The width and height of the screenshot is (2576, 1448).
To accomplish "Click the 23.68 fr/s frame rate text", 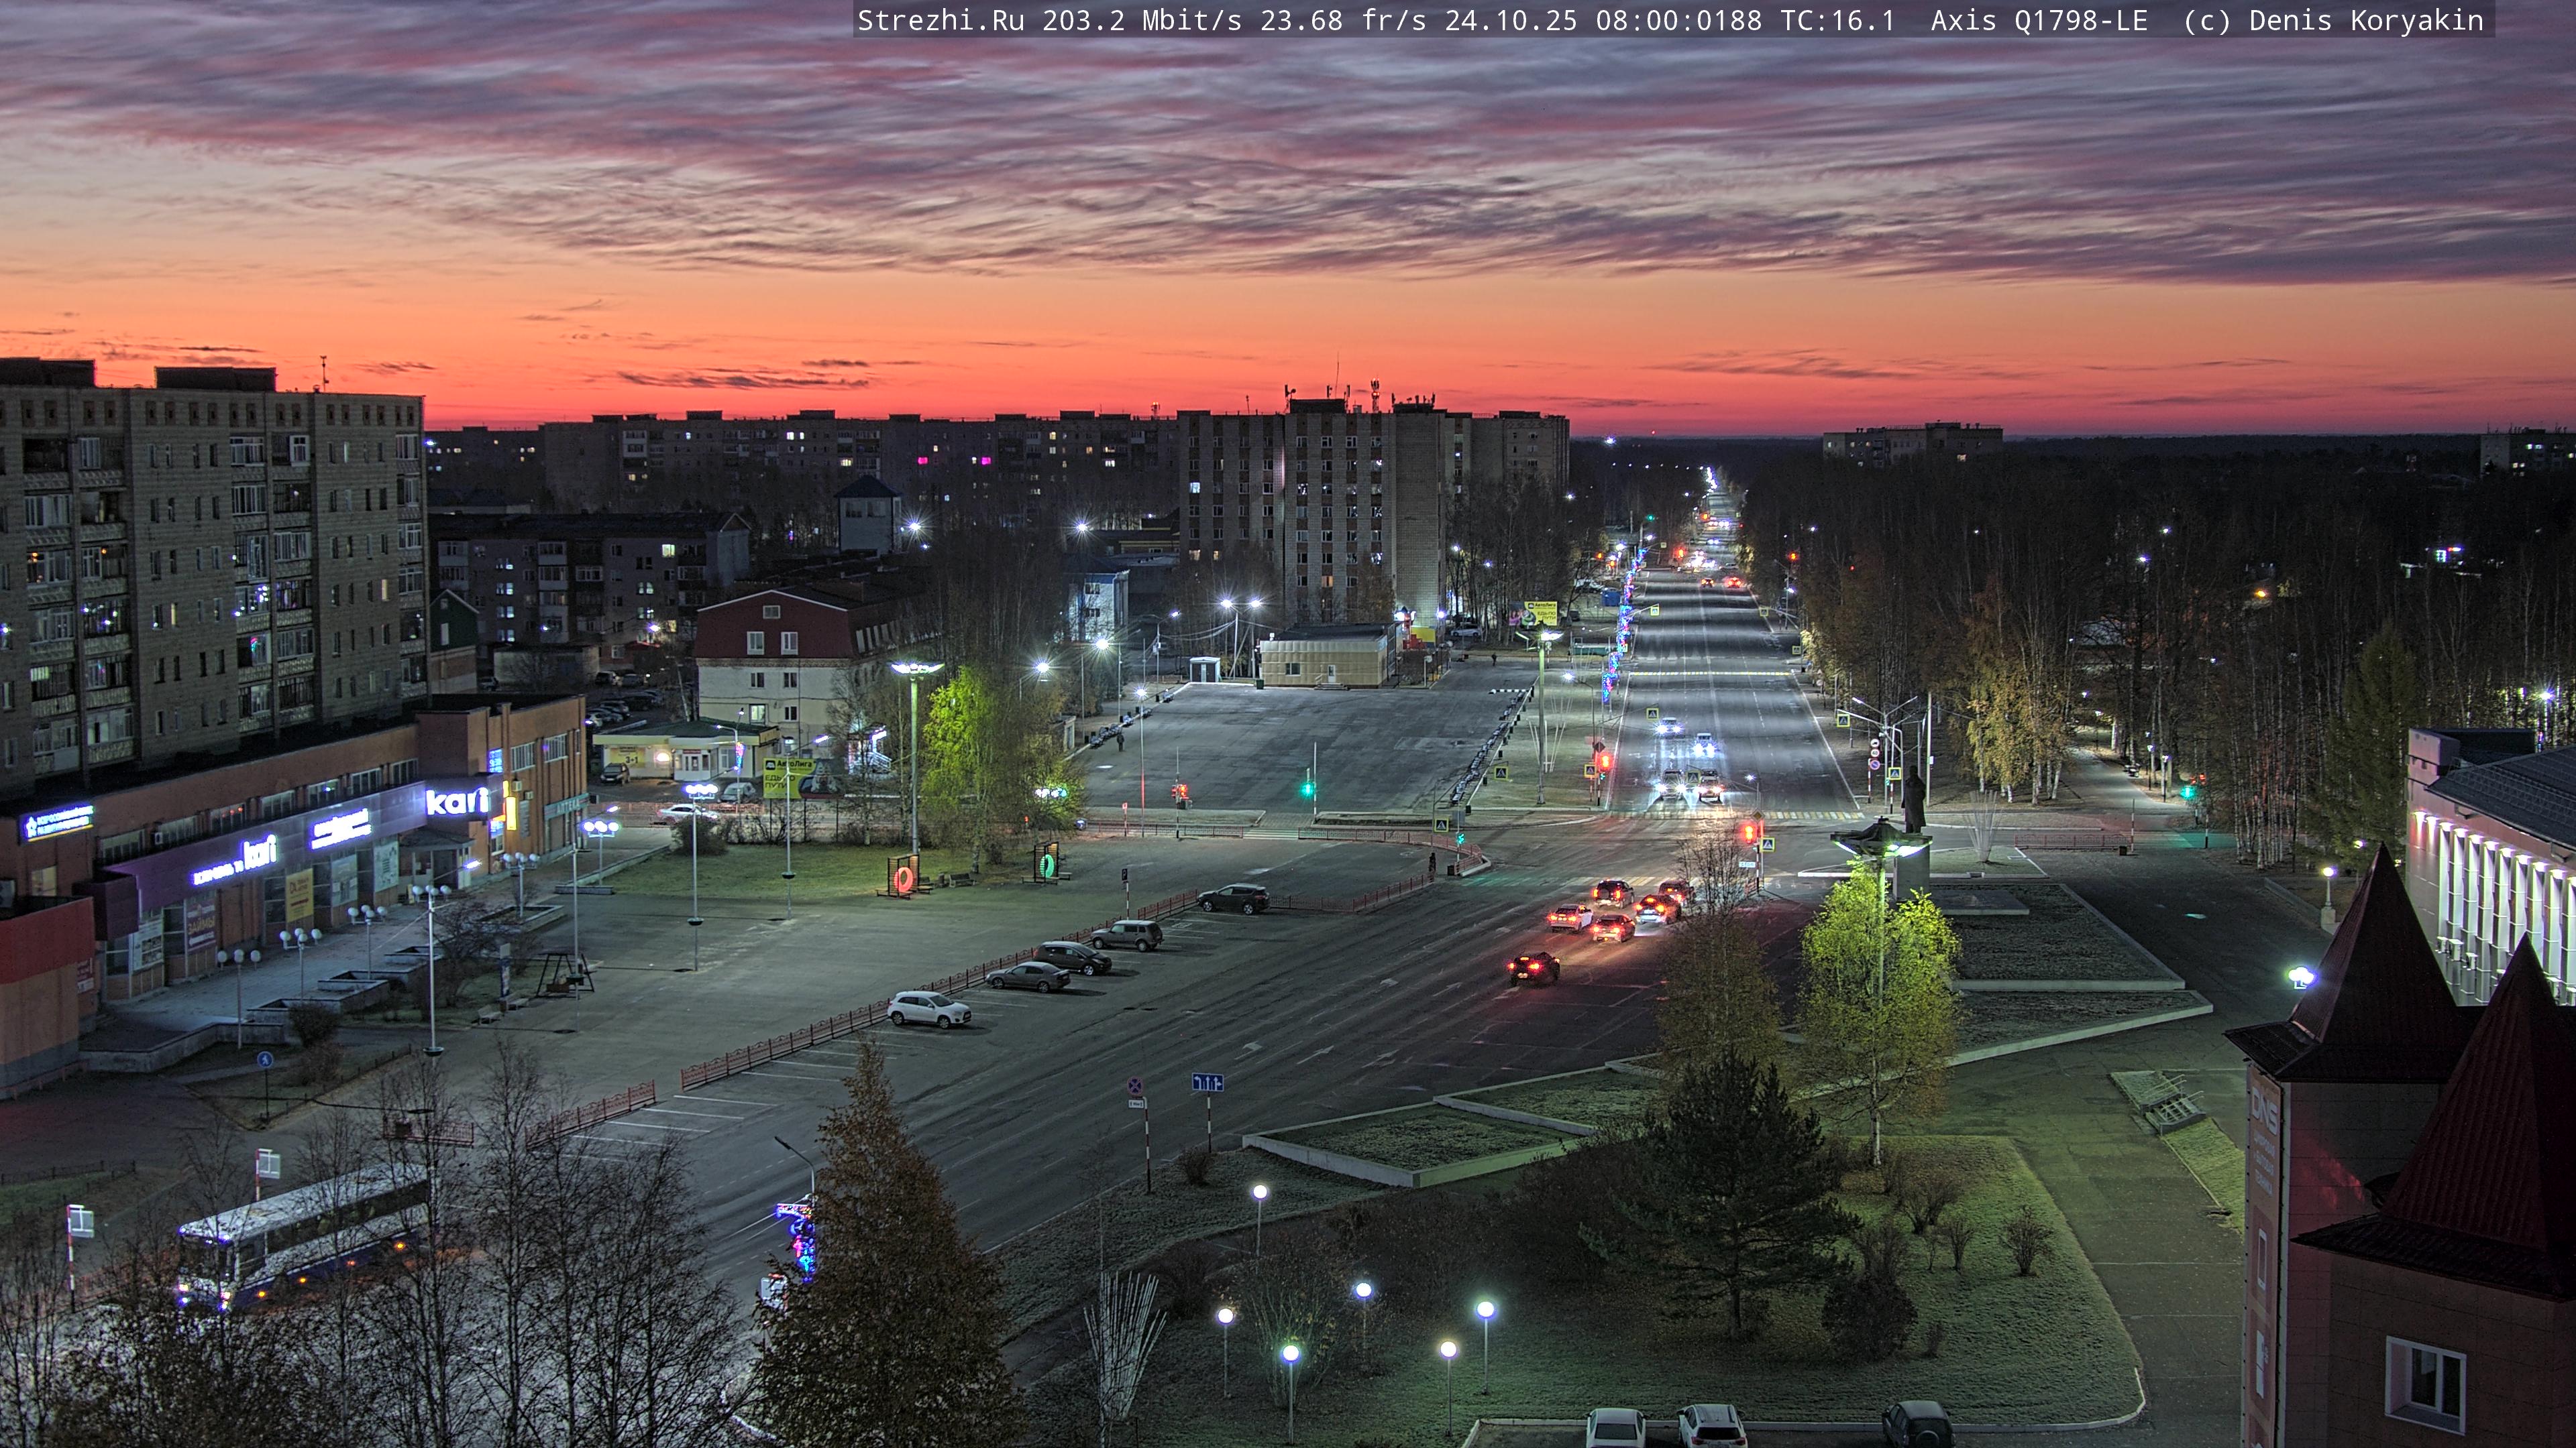I will tap(1342, 20).
